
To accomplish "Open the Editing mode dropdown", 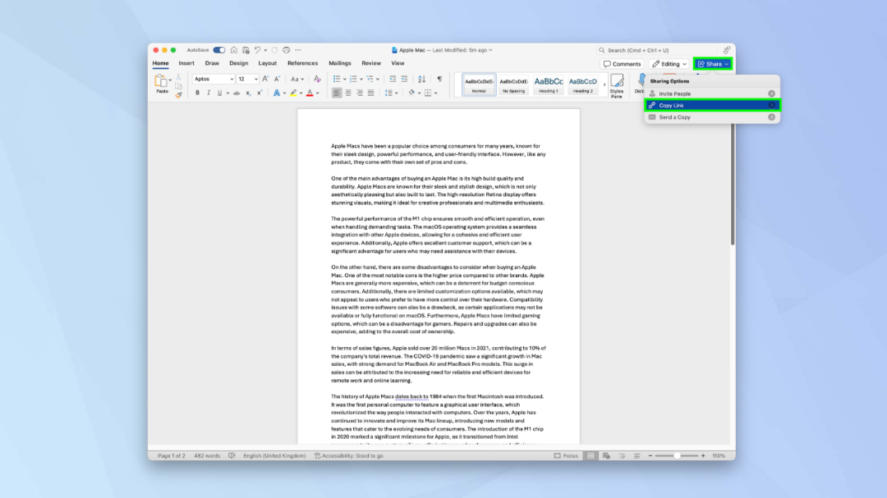I will pyautogui.click(x=669, y=64).
